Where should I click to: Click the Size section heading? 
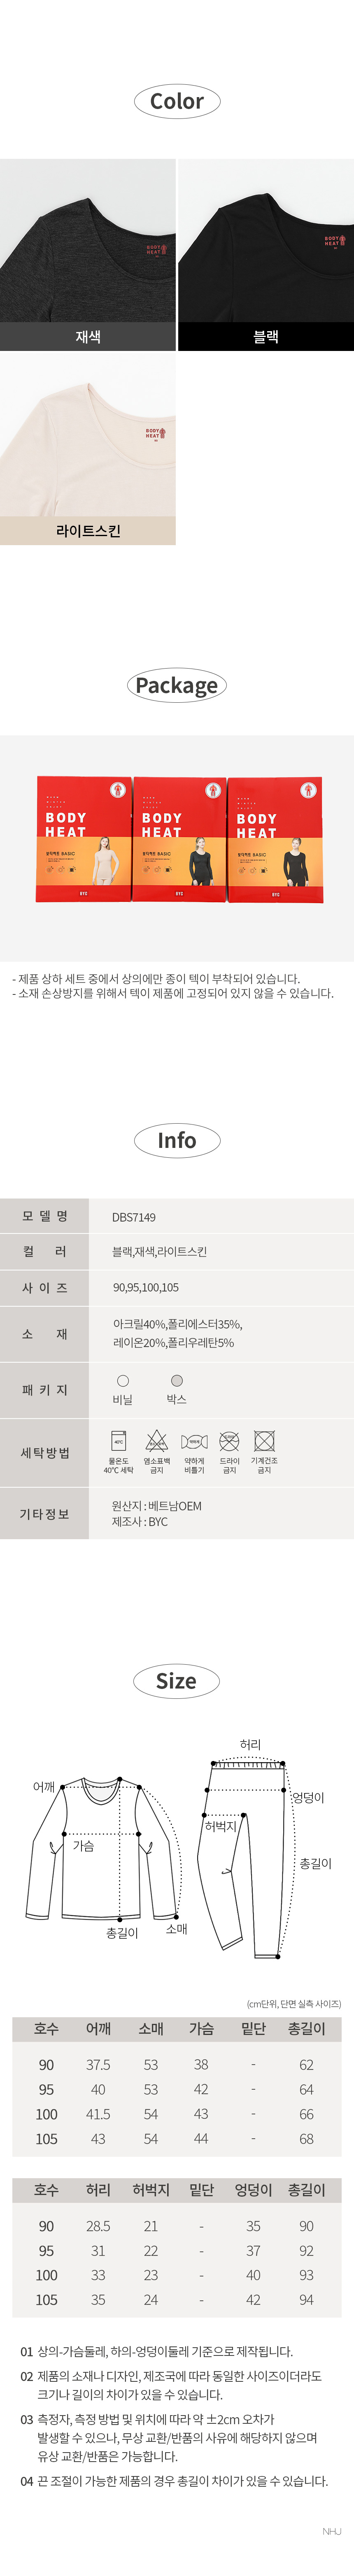tap(177, 1681)
